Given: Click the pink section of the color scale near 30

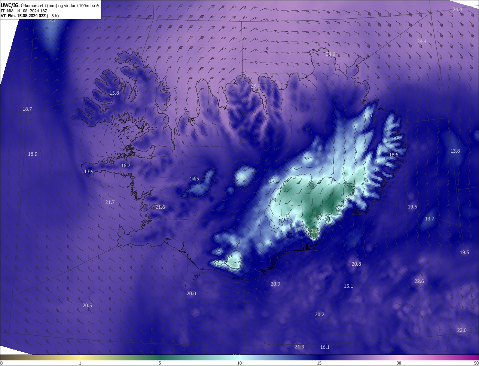Looking at the screenshot, I should [399, 357].
